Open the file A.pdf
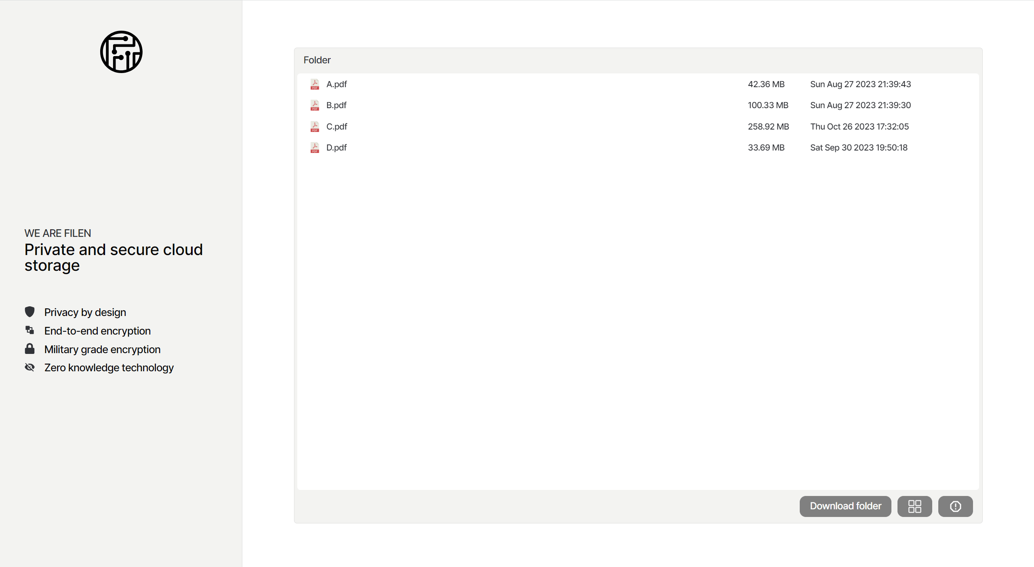 tap(336, 84)
